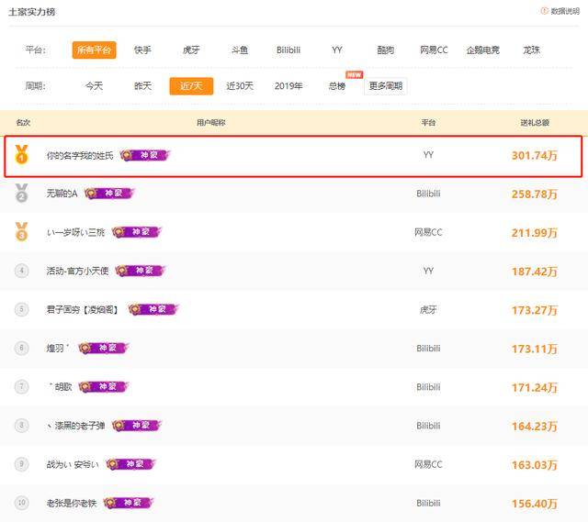Click the silver medal rank 2 icon
588x522 pixels.
click(x=22, y=194)
